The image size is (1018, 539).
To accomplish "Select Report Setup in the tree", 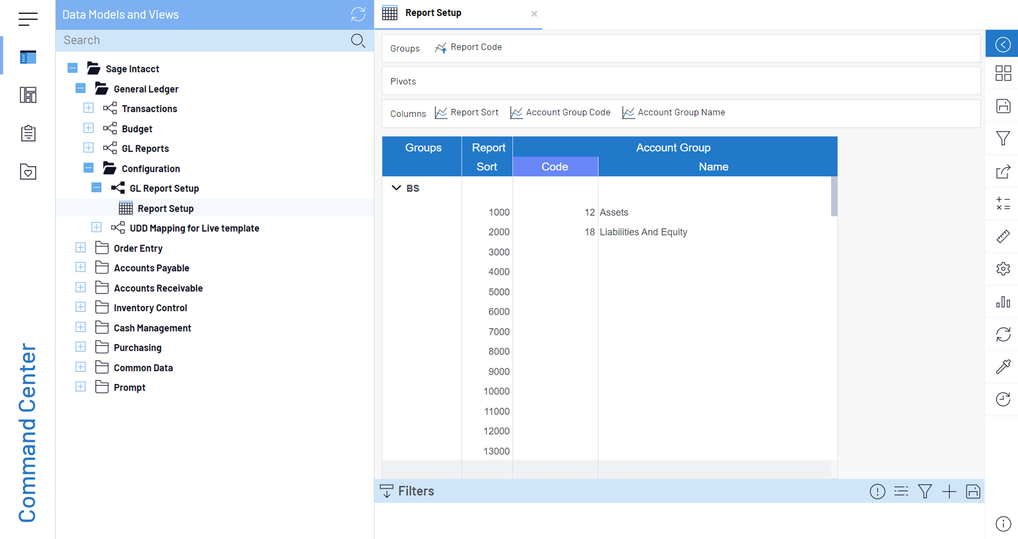I will click(x=165, y=208).
